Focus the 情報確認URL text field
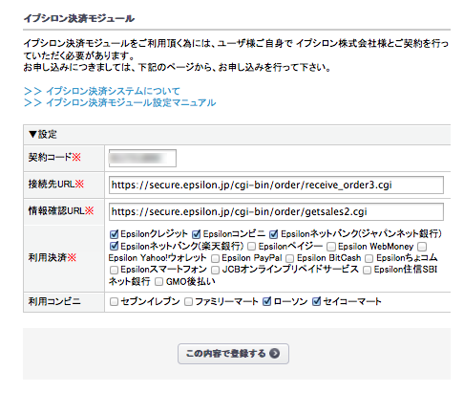Image resolution: width=464 pixels, height=393 pixels. (x=276, y=211)
